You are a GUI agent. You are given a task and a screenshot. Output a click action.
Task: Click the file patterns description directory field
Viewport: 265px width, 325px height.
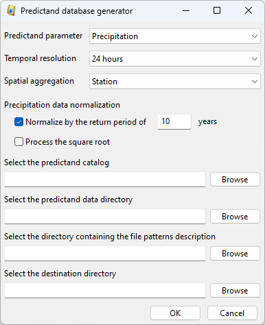(x=105, y=254)
